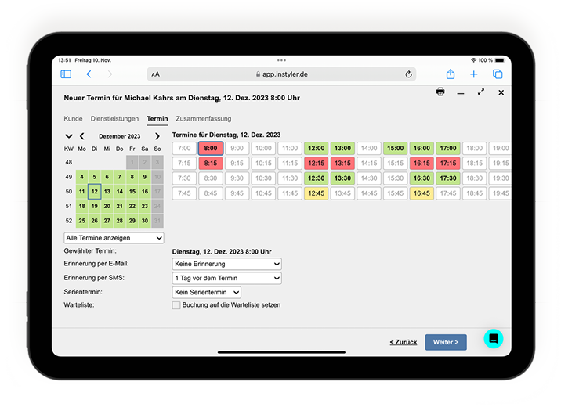Go to next month in calendar
Screen dimensions: 561x407
pyautogui.click(x=157, y=136)
